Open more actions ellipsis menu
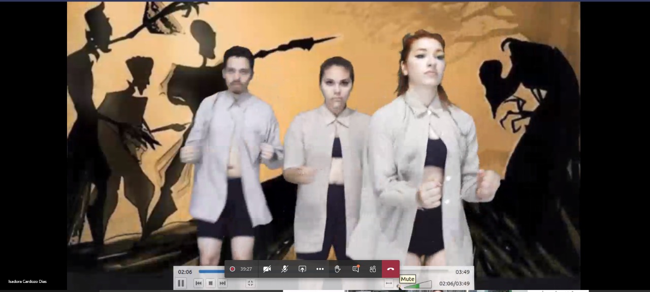Screen dimensions: 650x292 click(320, 269)
